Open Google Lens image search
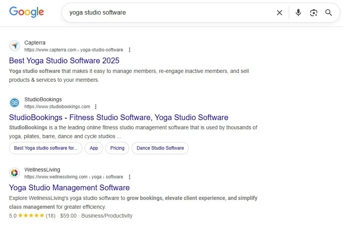Viewport: 343px width, 226px height. point(314,12)
